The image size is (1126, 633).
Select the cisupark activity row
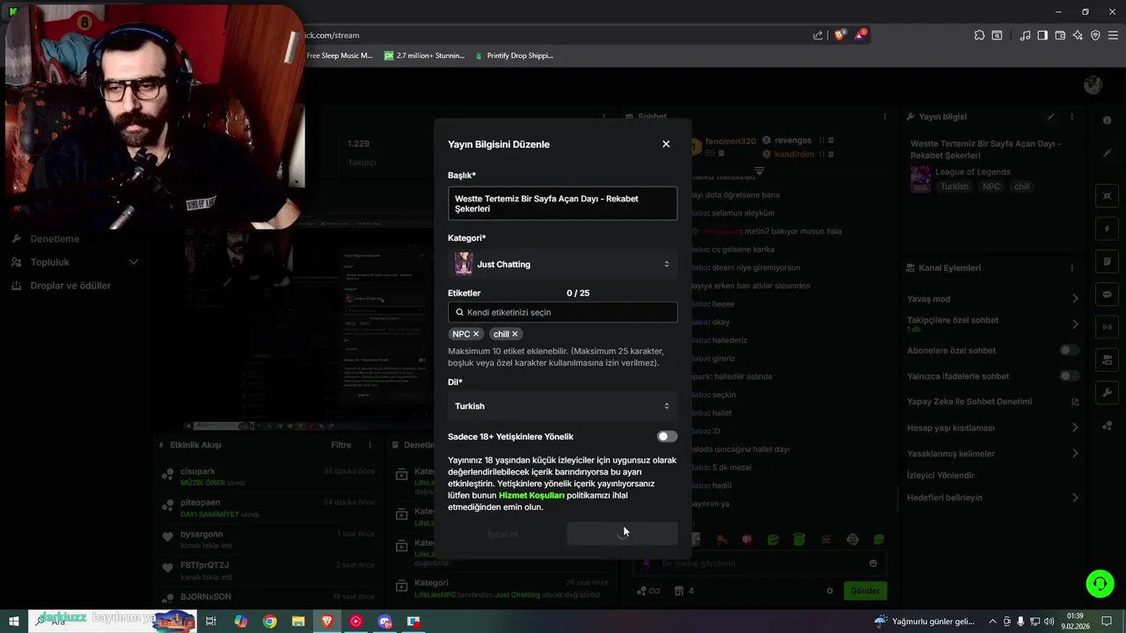coord(268,477)
